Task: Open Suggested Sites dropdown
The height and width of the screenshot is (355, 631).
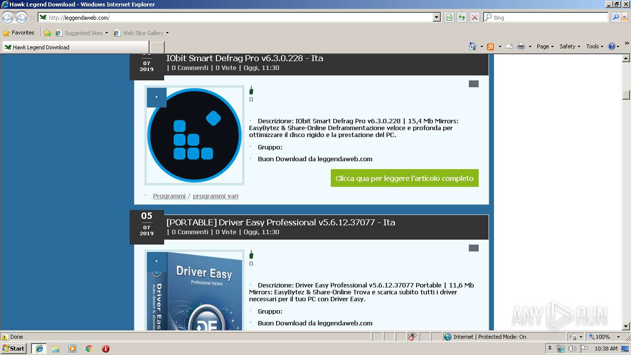Action: 82,33
